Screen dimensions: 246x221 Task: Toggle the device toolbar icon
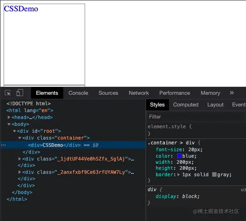(x=20, y=93)
